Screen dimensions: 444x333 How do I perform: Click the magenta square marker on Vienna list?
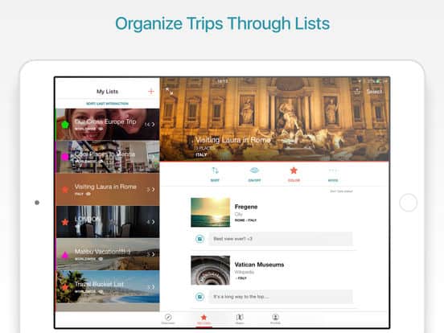click(65, 157)
